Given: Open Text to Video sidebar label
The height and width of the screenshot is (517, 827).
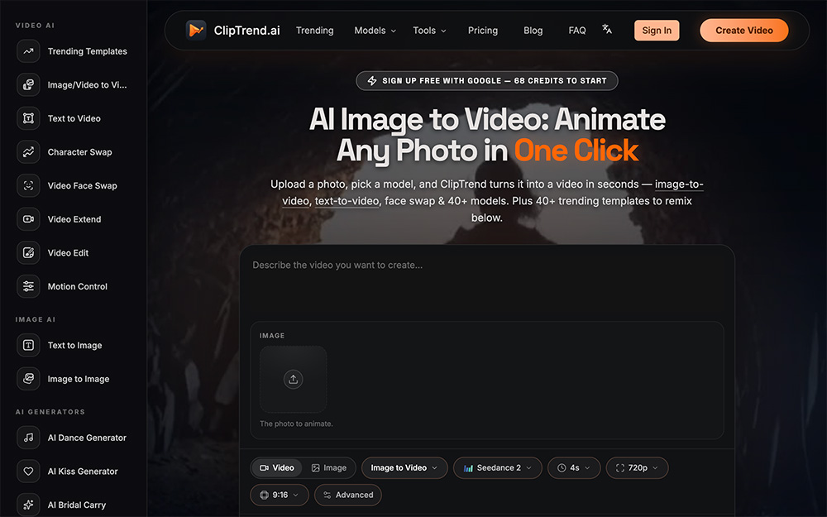Looking at the screenshot, I should (74, 118).
